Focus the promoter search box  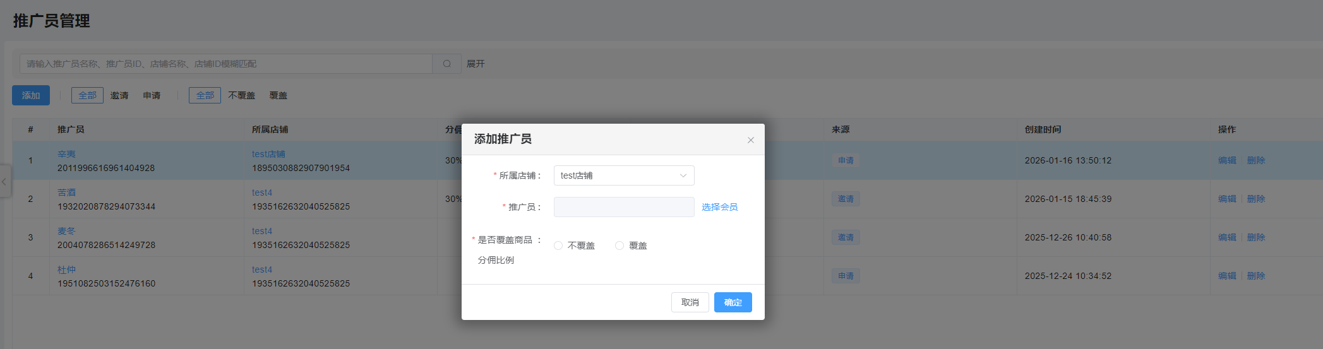point(226,64)
